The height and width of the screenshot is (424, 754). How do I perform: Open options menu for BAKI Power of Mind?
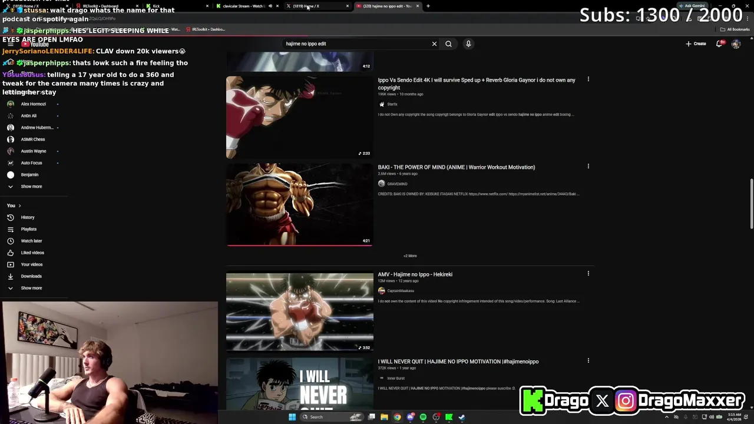point(588,166)
